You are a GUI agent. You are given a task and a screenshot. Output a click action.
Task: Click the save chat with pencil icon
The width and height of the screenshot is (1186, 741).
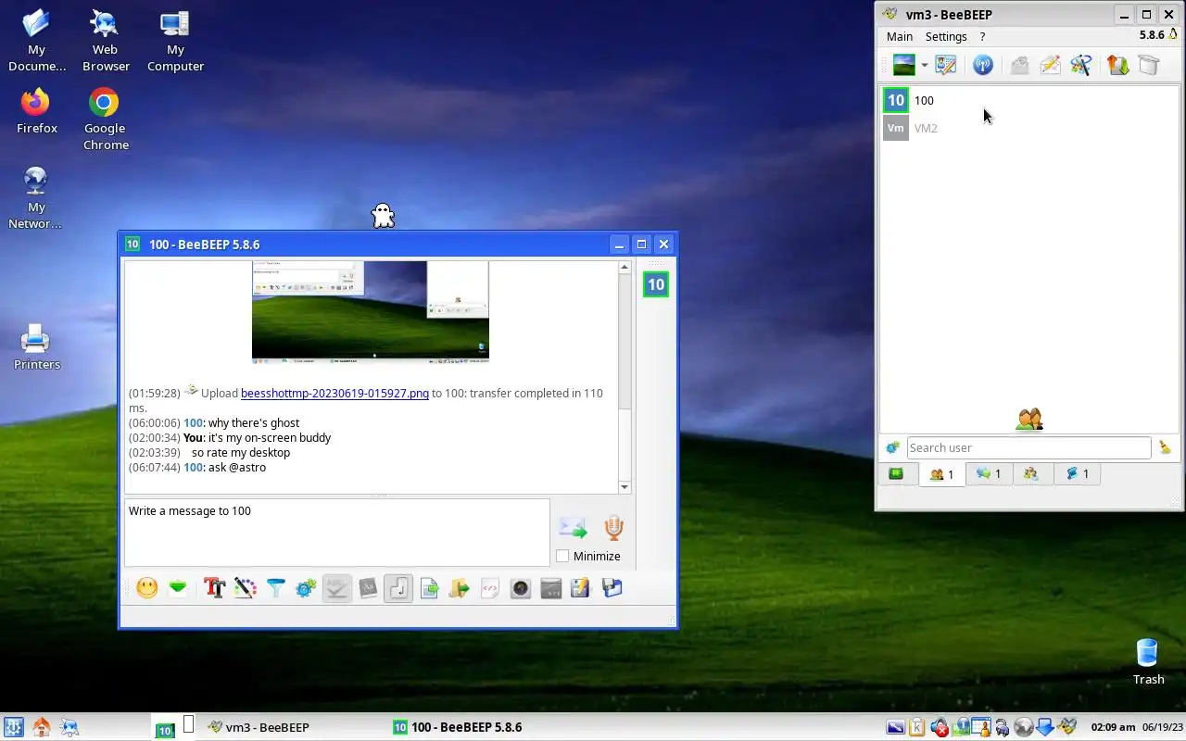coord(581,588)
